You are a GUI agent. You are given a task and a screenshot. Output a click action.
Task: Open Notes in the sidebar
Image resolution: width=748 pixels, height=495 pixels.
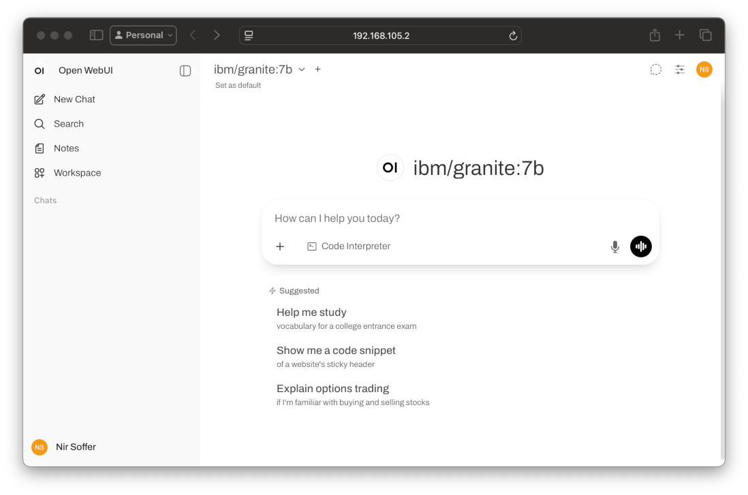(x=66, y=148)
